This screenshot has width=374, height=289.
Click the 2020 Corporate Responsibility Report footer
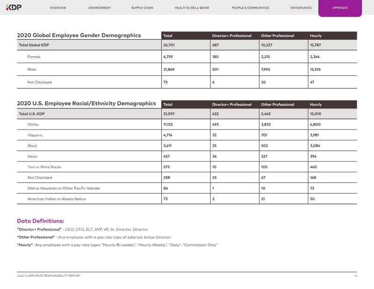point(49,276)
